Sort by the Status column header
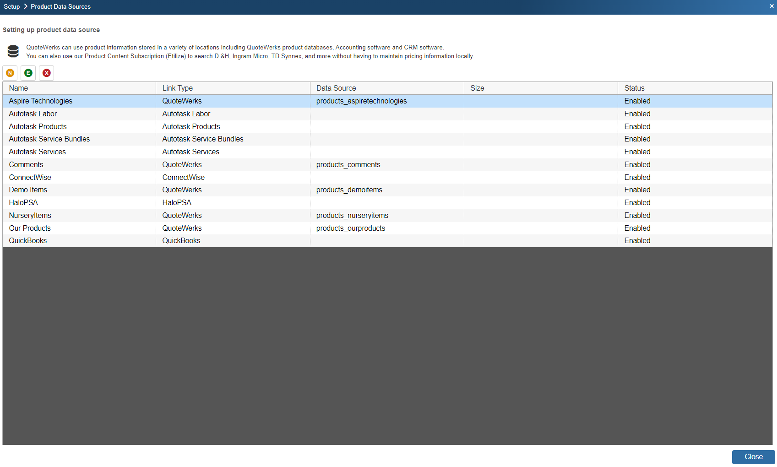The height and width of the screenshot is (467, 777). [x=634, y=88]
